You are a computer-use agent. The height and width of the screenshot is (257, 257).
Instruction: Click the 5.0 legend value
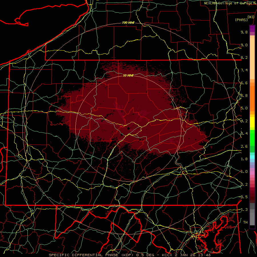click(x=244, y=108)
